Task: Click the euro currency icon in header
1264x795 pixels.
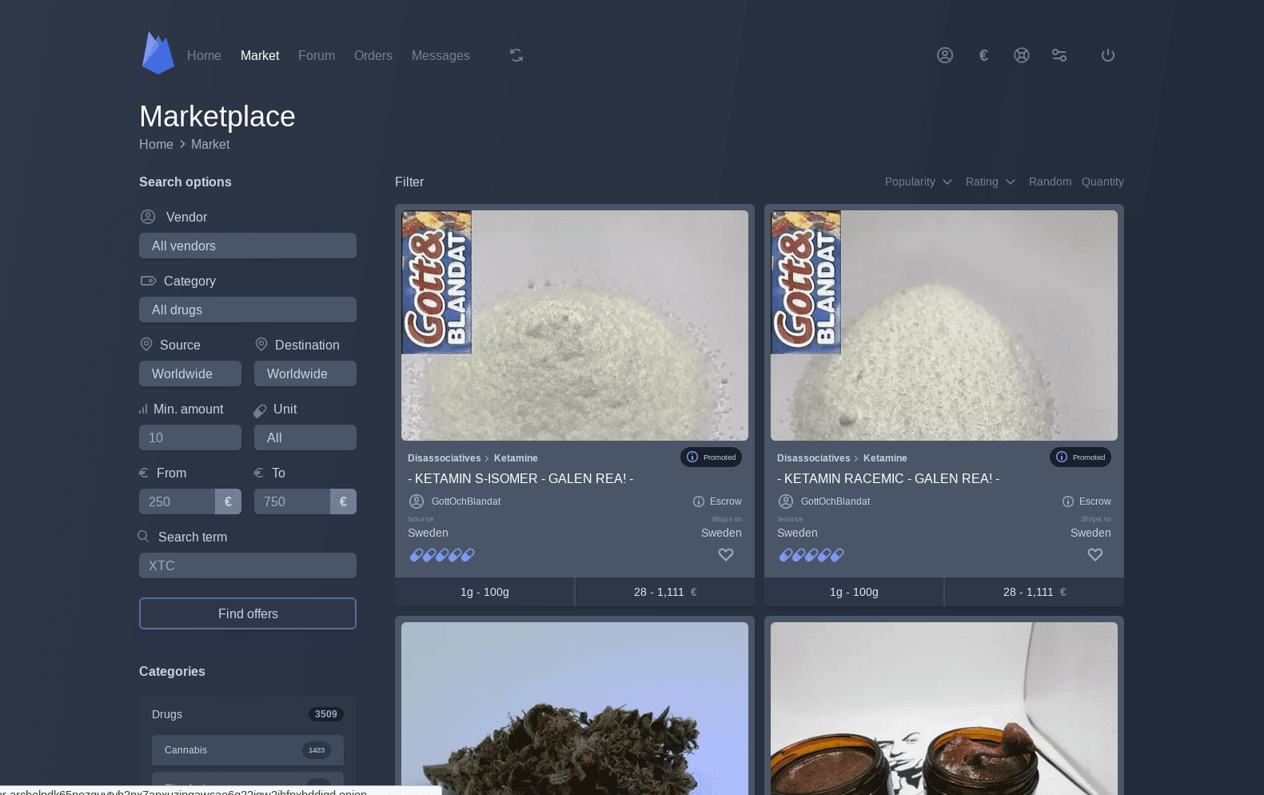Action: coord(983,55)
